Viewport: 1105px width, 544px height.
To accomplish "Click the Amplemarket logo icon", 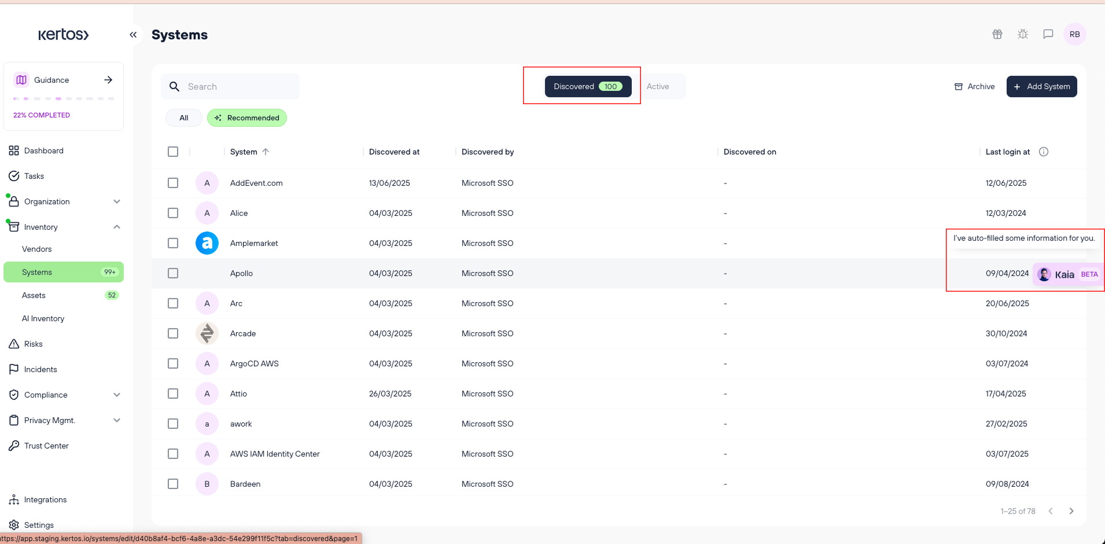I will pyautogui.click(x=207, y=243).
